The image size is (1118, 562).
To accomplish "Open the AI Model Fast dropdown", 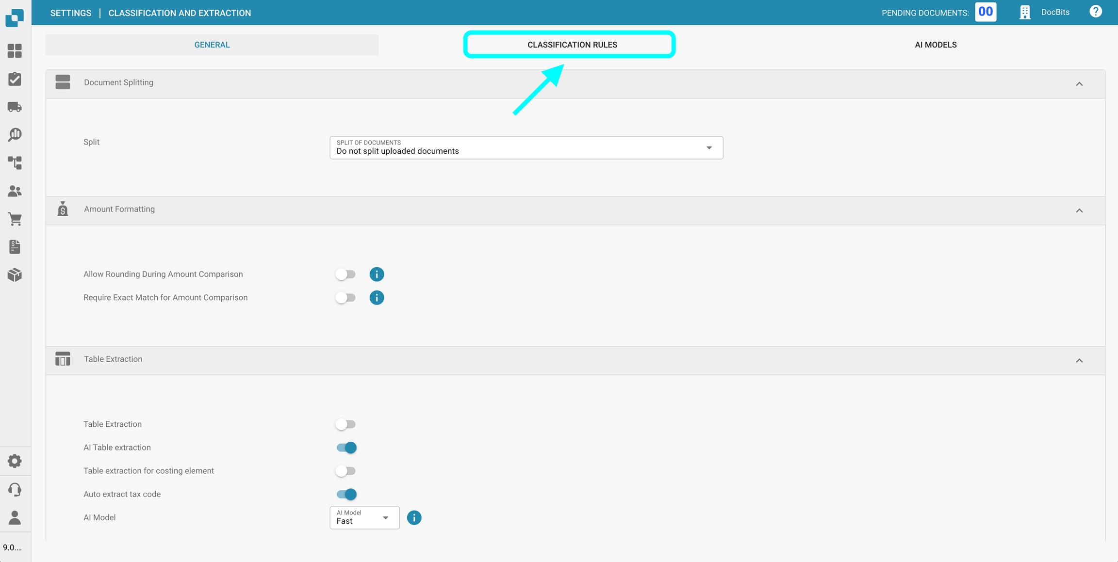I will (x=364, y=518).
